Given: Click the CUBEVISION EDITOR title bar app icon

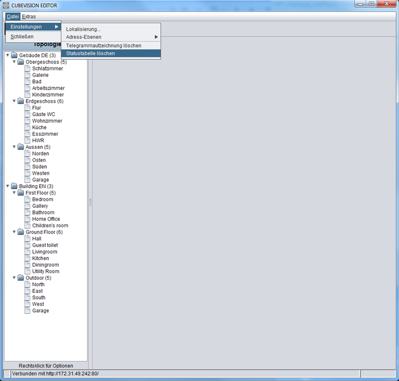Looking at the screenshot, I should (6, 5).
